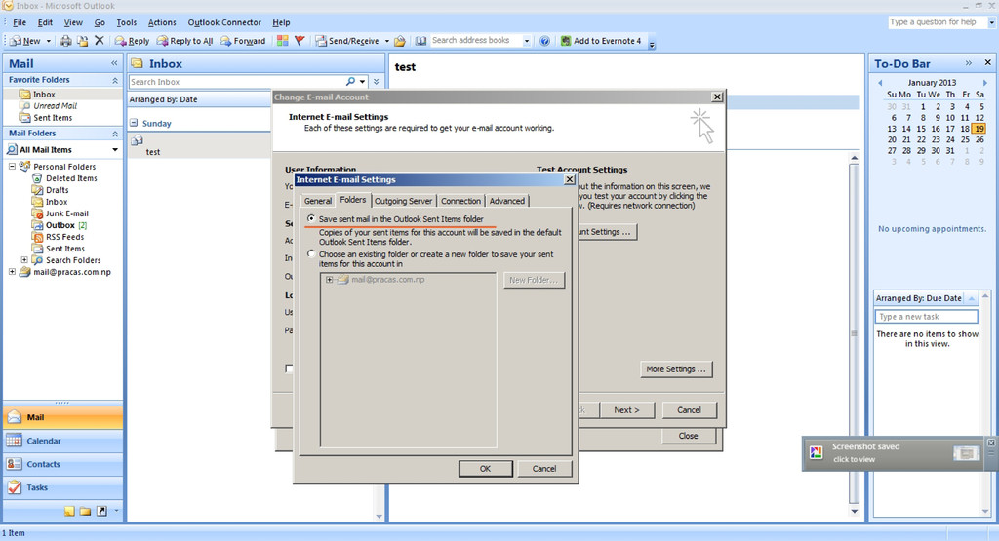This screenshot has height=541, width=999.
Task: Open the Outlook Connector menu
Action: pos(224,22)
